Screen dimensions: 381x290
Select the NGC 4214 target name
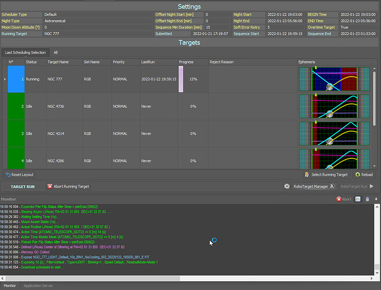coord(56,133)
